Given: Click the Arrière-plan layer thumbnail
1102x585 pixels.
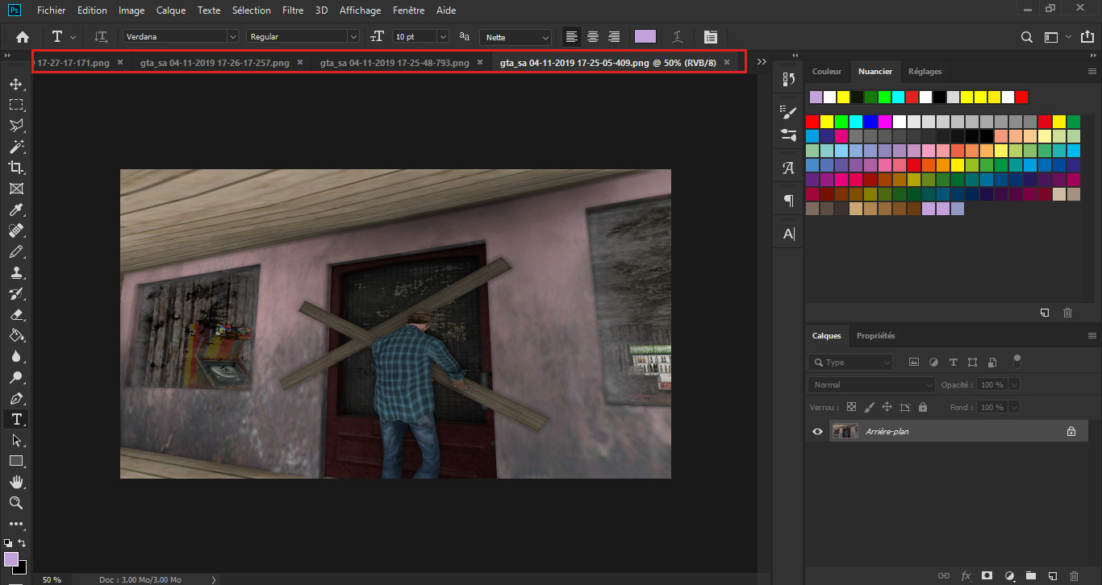Looking at the screenshot, I should pyautogui.click(x=845, y=432).
